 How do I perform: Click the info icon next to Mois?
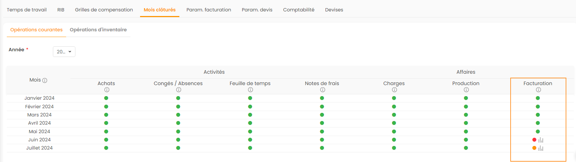coord(45,80)
